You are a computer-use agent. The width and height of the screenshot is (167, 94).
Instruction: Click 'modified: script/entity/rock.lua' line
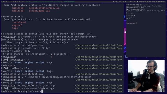[x=36, y=8]
